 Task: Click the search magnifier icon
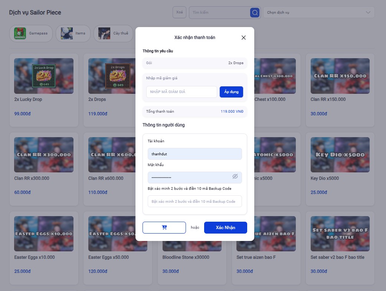pyautogui.click(x=255, y=13)
